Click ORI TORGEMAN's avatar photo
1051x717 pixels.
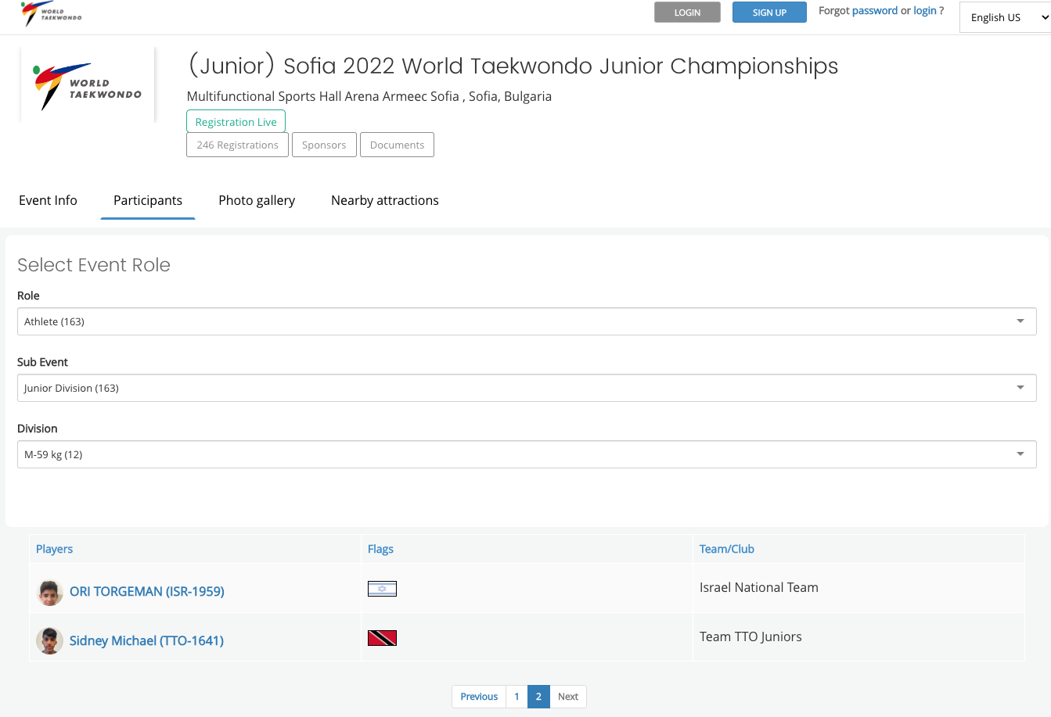click(50, 592)
